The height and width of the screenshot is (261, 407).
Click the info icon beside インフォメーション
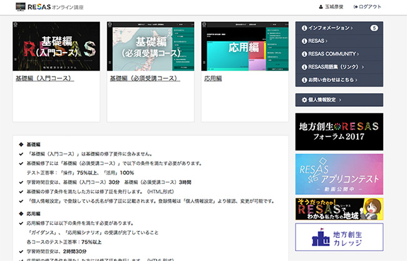click(304, 28)
